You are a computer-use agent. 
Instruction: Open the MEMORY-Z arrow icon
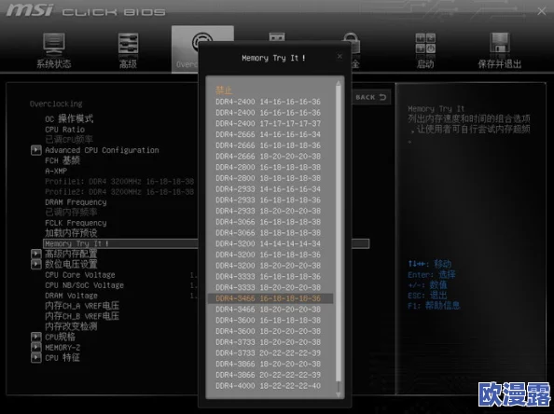tap(36, 347)
